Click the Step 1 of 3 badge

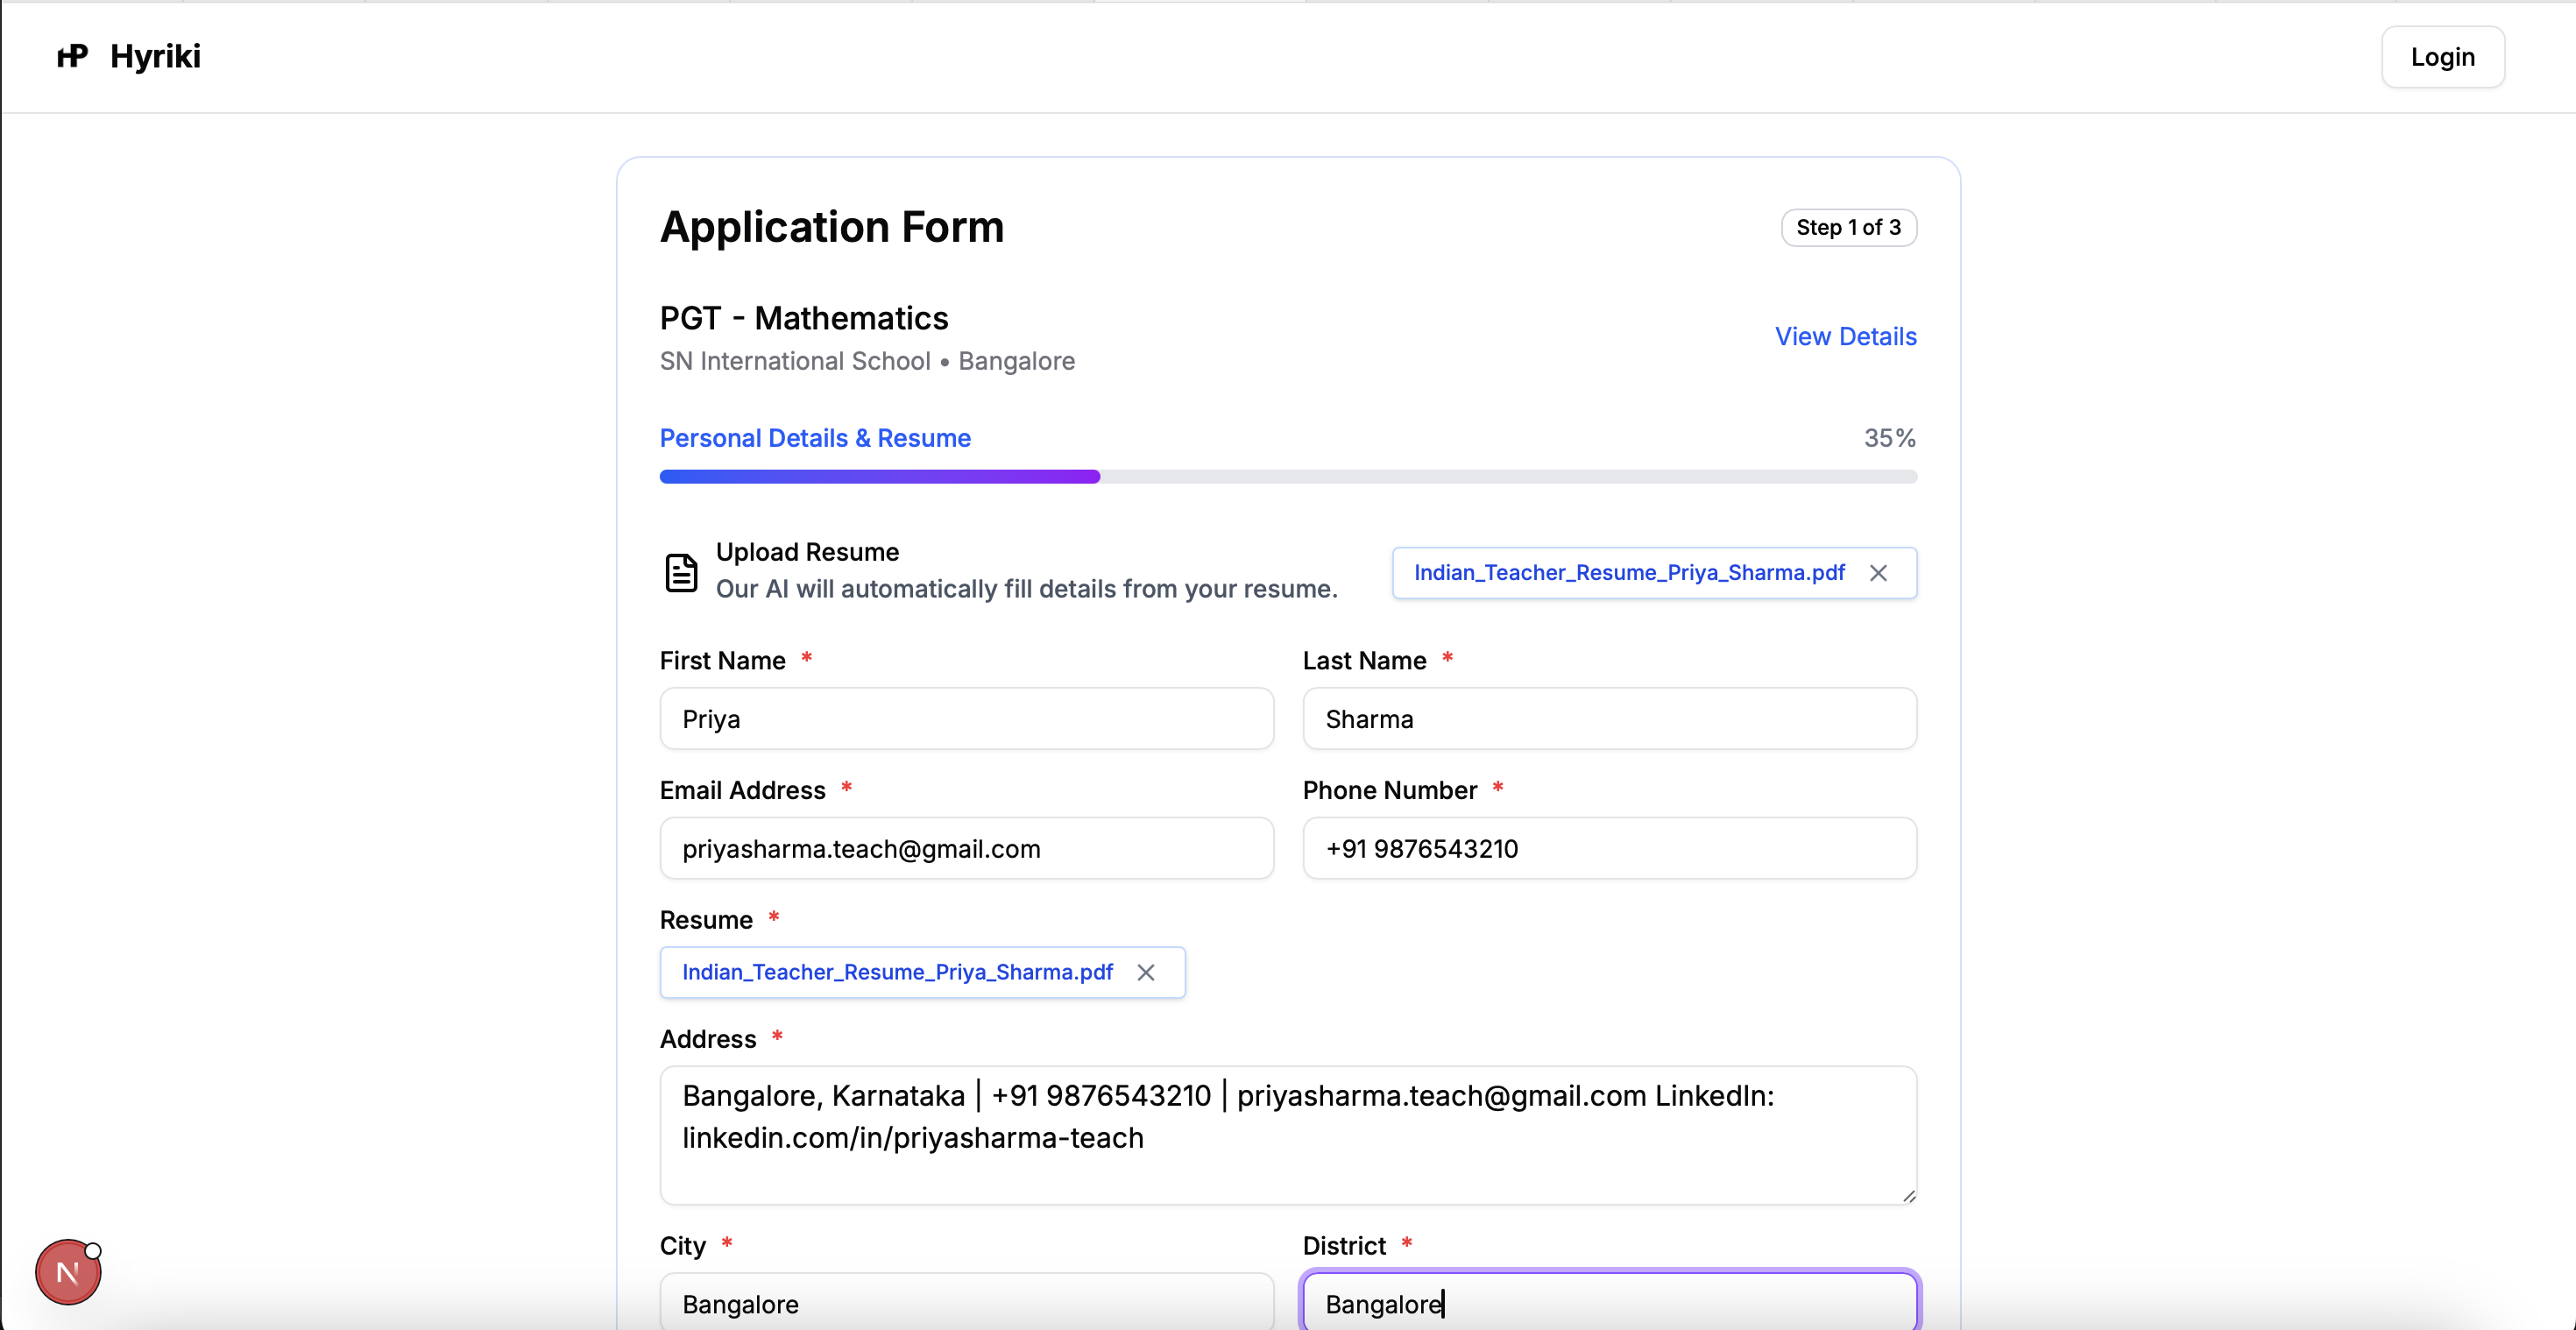(1848, 227)
